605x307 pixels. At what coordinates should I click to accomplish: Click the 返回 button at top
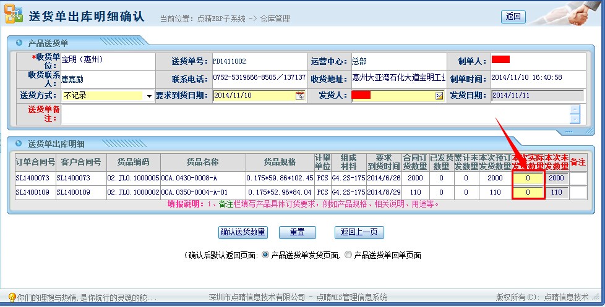(513, 17)
